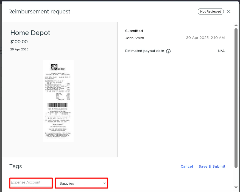The height and width of the screenshot is (192, 240).
Task: Click the 30 Apr 2025, 2:10 AM timestamp
Action: click(205, 38)
